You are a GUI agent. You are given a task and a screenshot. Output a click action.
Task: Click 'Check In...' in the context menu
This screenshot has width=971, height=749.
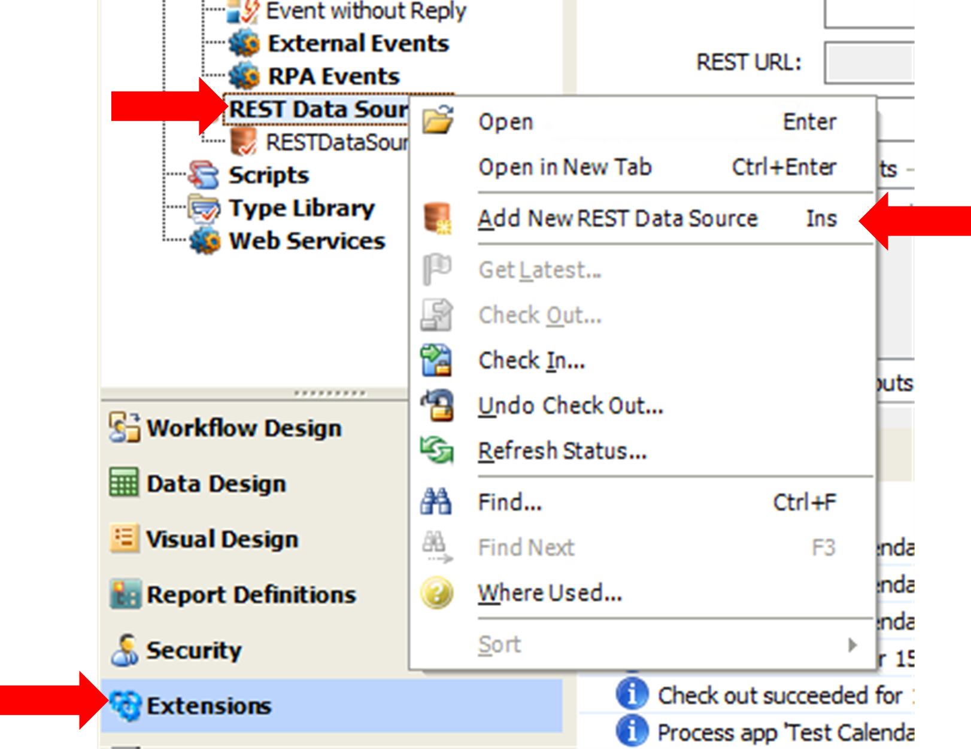529,360
